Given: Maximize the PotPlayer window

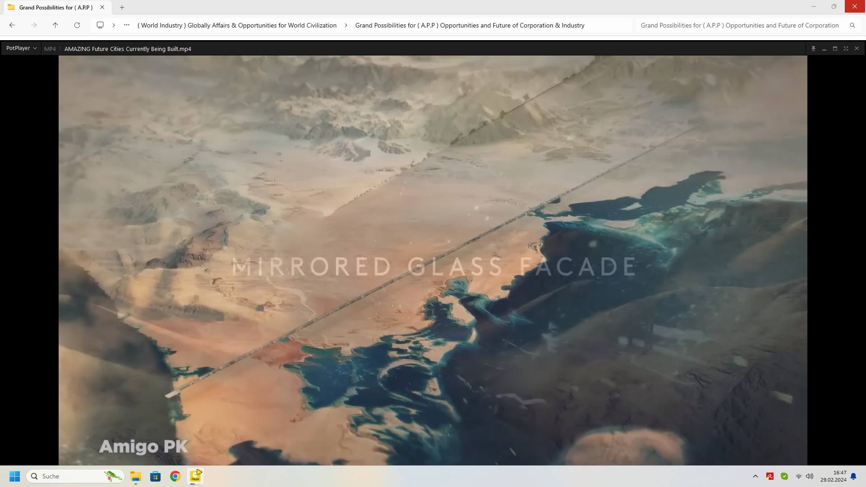Looking at the screenshot, I should tap(835, 48).
